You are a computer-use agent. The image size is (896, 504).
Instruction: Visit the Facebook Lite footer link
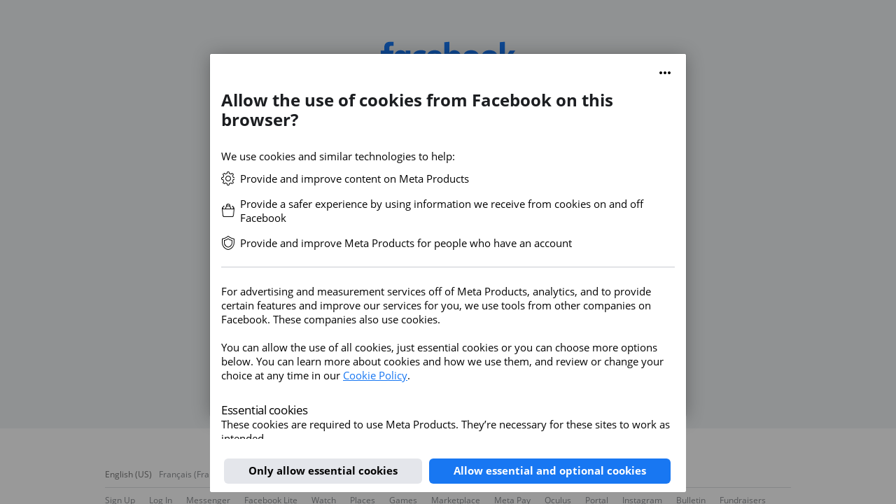[x=270, y=500]
